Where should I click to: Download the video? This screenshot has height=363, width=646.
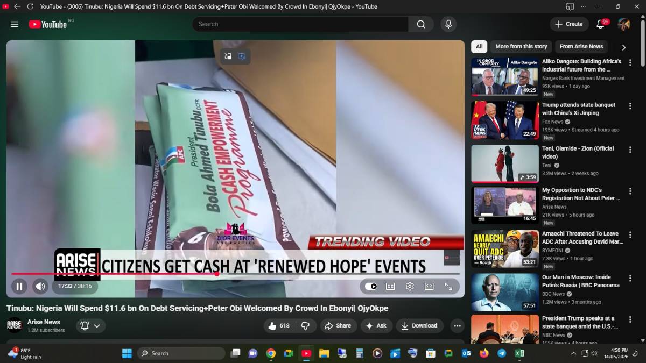point(419,325)
